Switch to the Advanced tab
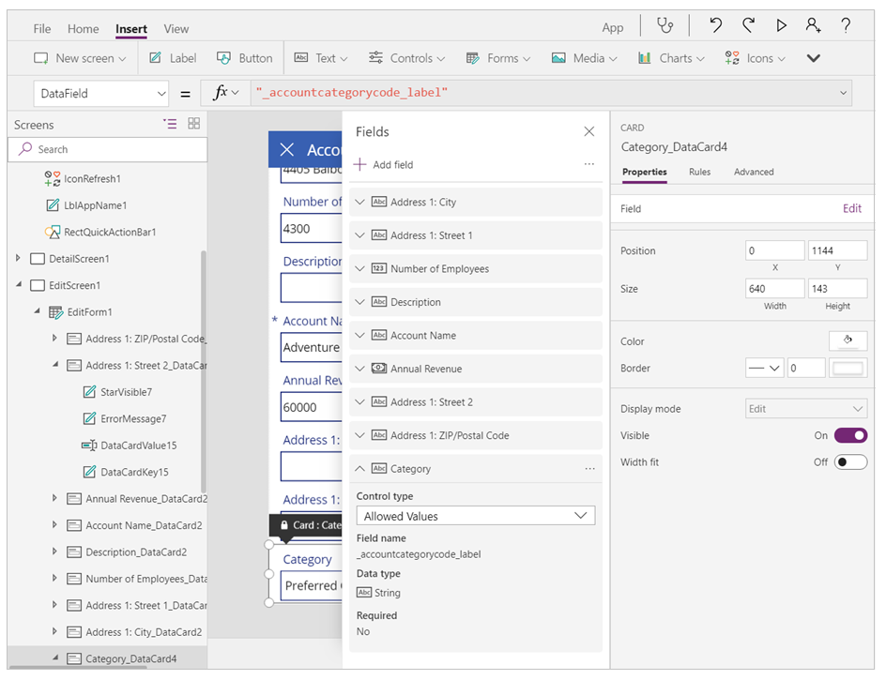 (754, 173)
